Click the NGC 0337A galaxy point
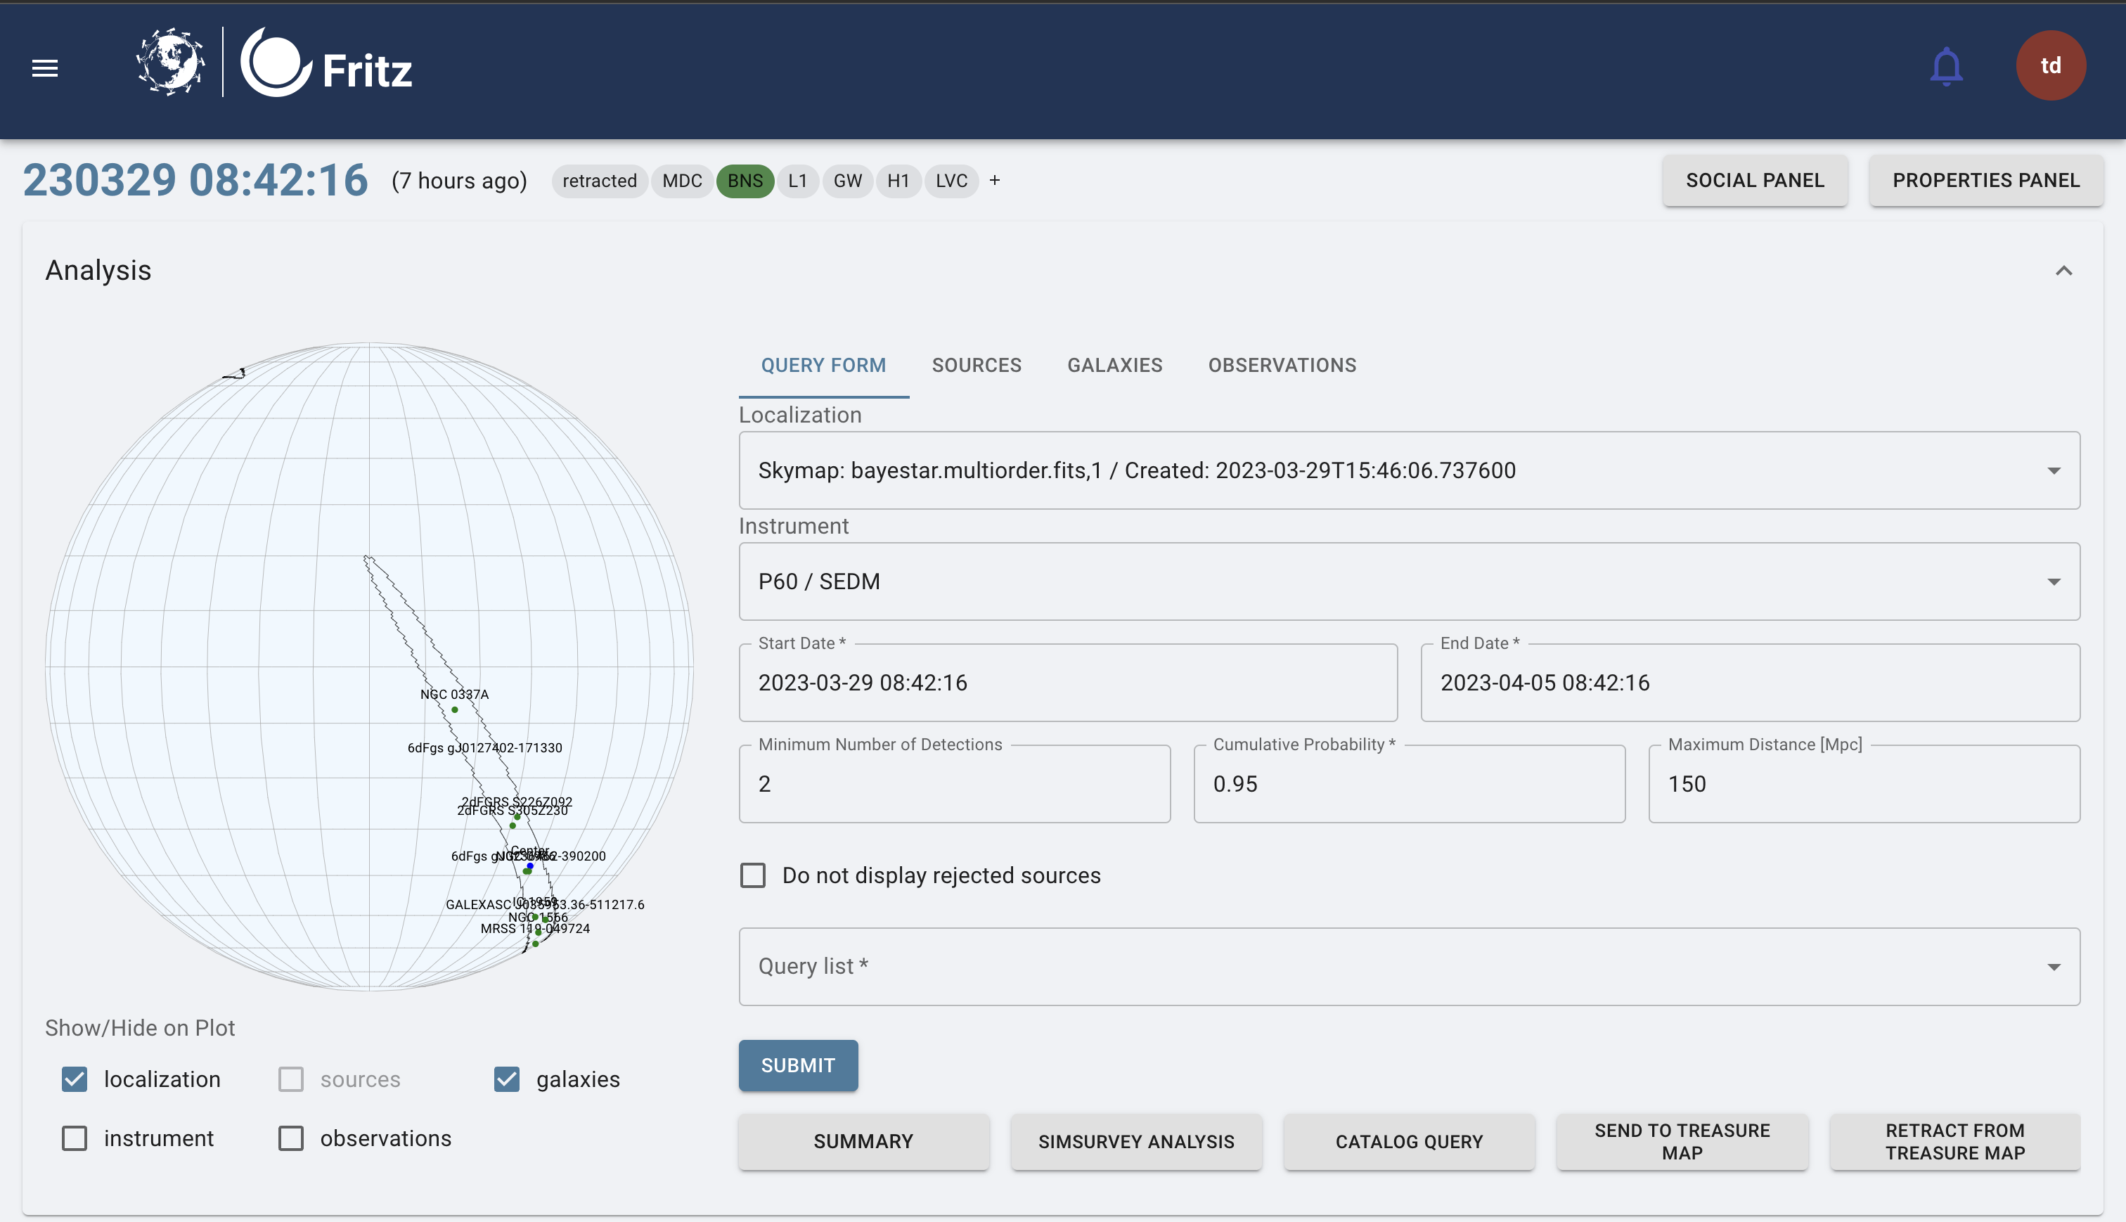 pyautogui.click(x=455, y=710)
